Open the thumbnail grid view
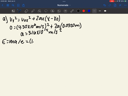 (x=8, y=5)
